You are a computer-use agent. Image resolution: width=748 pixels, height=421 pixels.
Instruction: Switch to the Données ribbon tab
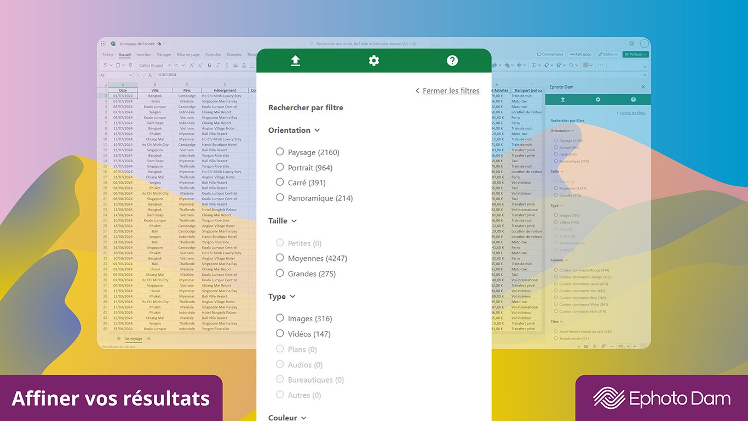coord(234,55)
